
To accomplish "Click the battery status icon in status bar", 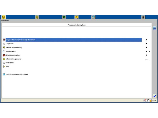I will point(151,100).
